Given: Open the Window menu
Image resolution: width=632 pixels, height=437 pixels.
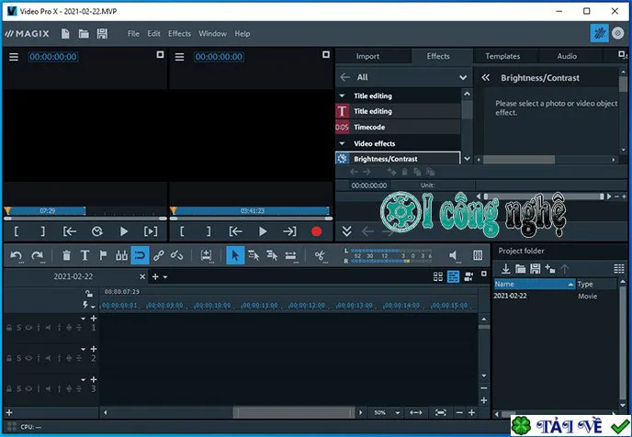Looking at the screenshot, I should point(212,34).
